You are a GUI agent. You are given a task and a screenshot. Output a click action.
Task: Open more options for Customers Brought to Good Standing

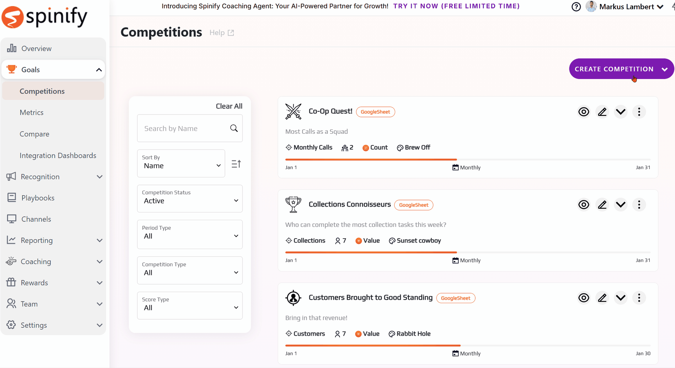click(639, 298)
